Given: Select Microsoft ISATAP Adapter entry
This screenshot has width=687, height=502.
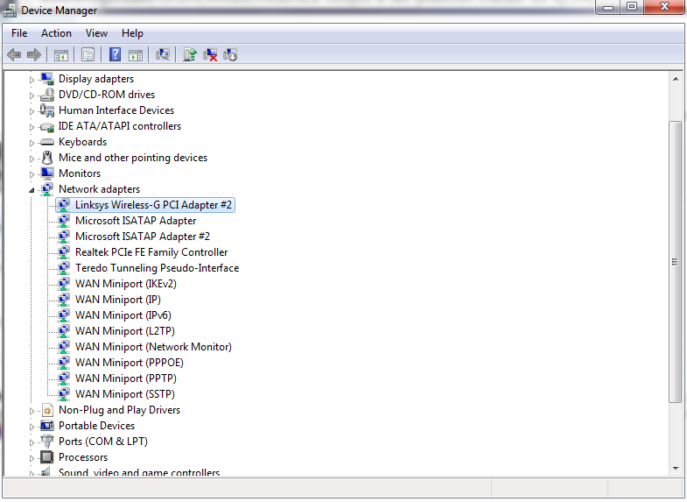Looking at the screenshot, I should 136,221.
